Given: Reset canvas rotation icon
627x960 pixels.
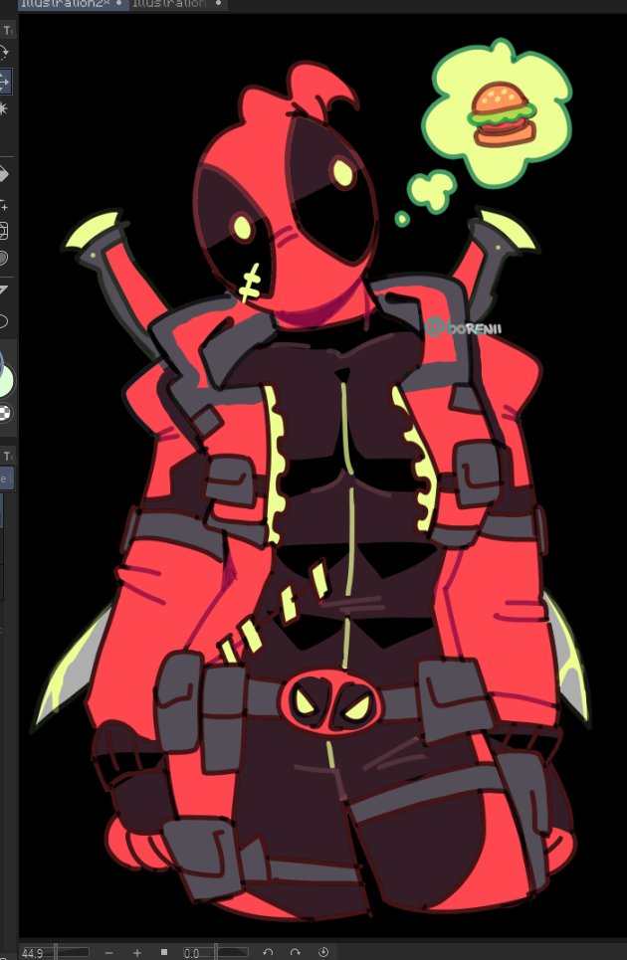Looking at the screenshot, I should pos(323,952).
